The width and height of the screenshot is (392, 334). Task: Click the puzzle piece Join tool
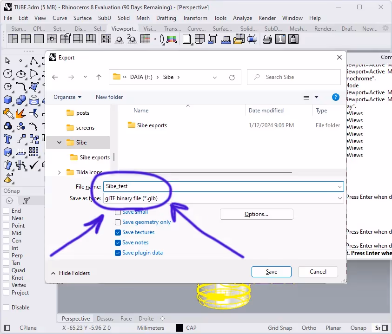point(8,113)
